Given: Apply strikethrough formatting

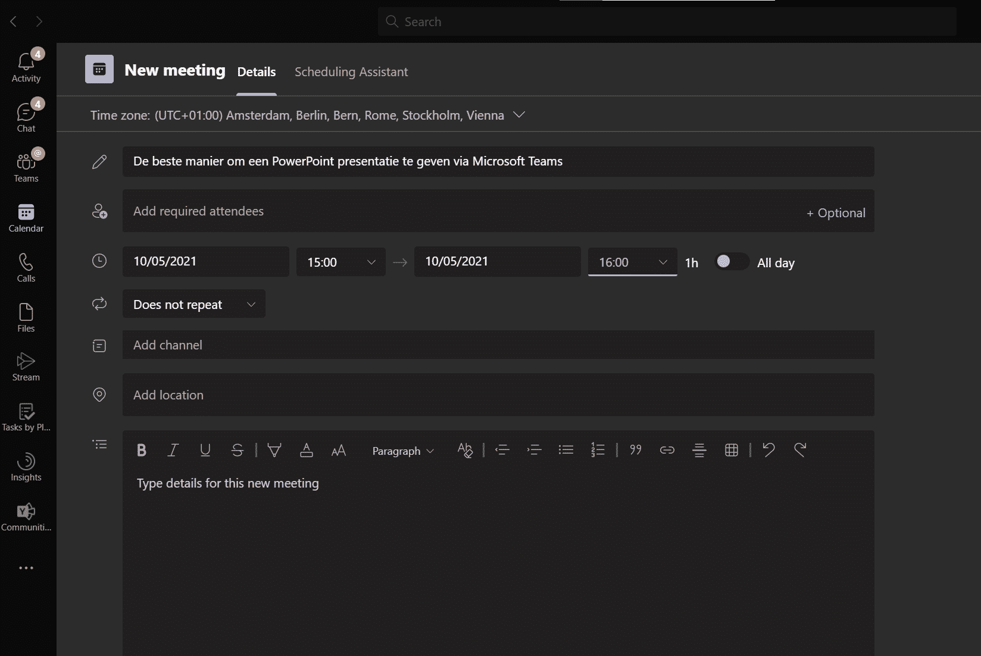Looking at the screenshot, I should click(237, 450).
